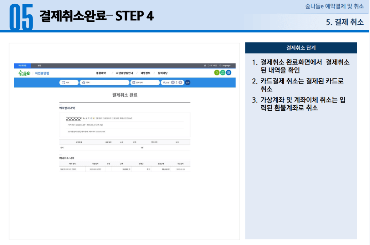The width and height of the screenshot is (370, 245).
Task: Open the 전체 facility selector field
Action: (x=104, y=83)
